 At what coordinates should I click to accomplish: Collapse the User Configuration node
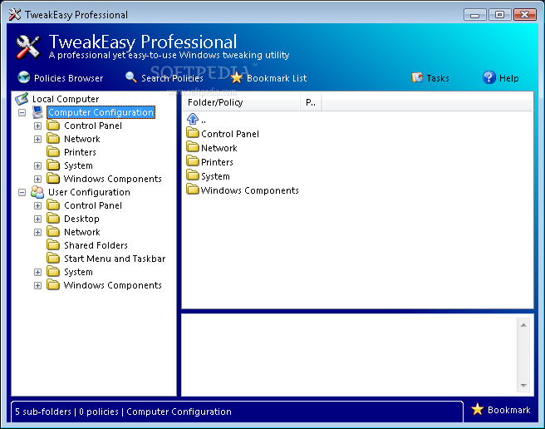point(22,192)
